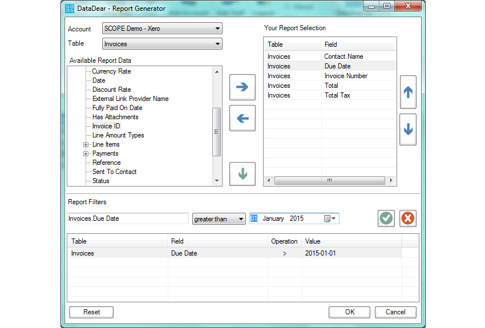Click the Cancel button
The width and height of the screenshot is (485, 328).
(395, 312)
